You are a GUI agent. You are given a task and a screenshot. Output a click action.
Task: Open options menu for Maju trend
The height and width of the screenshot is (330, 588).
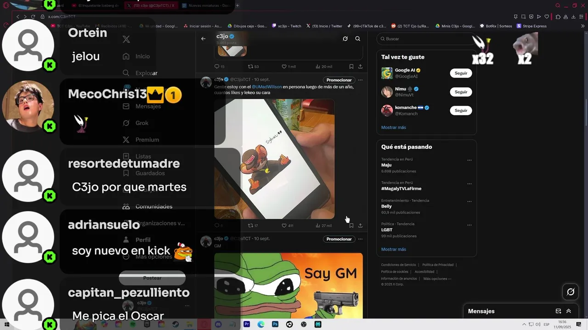(469, 160)
